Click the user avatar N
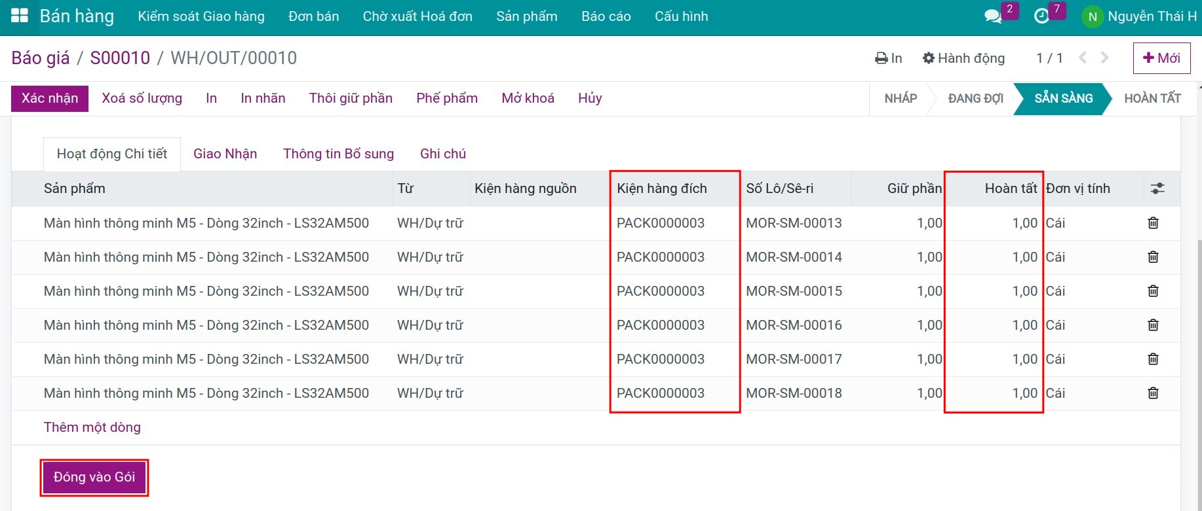This screenshot has width=1202, height=511. tap(1093, 17)
